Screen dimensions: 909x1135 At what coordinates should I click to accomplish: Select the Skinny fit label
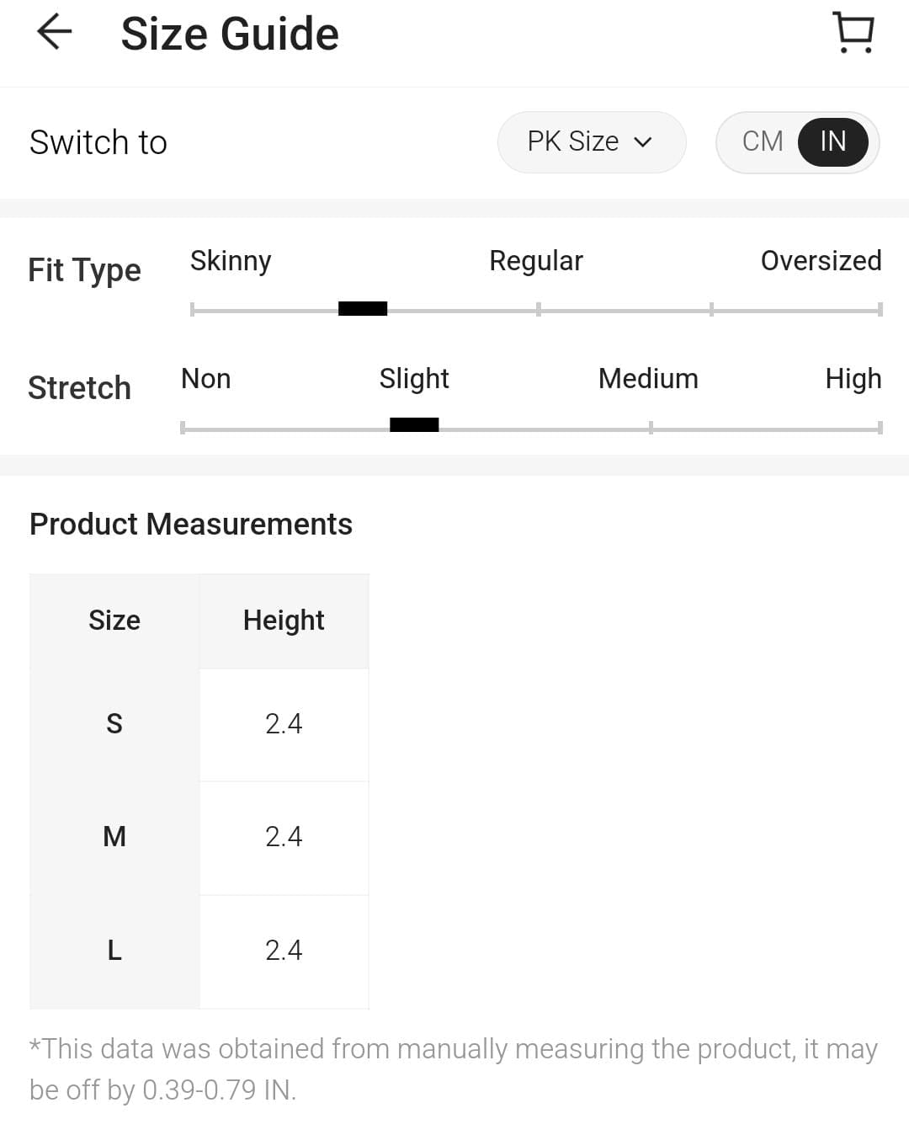231,261
